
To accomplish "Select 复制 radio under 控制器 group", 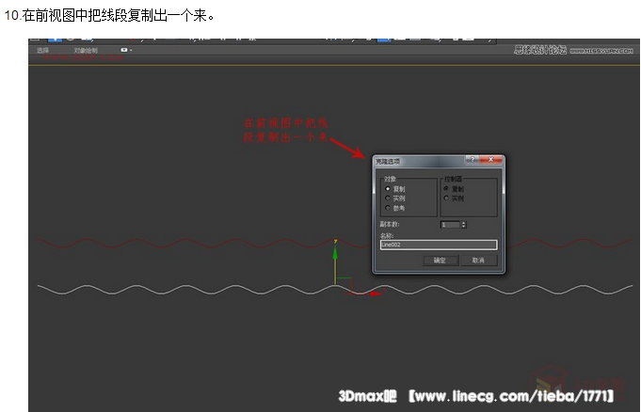I will pos(446,189).
